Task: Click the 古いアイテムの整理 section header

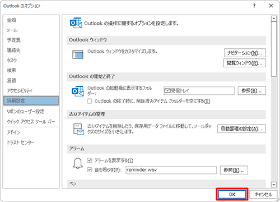Action: (x=166, y=114)
